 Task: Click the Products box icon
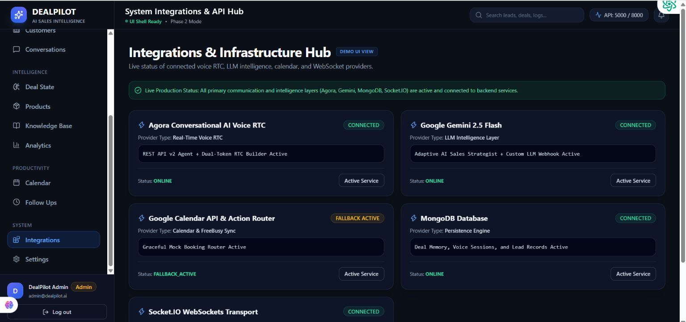[x=17, y=106]
